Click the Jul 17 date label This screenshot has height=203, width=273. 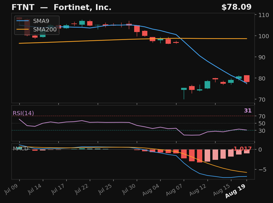tap(58, 189)
